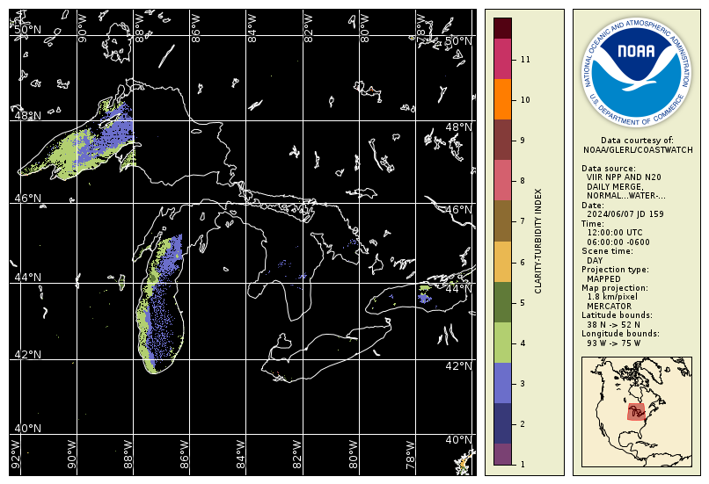Click the 86°W label at bottom of map
The width and height of the screenshot is (709, 484).
coord(184,455)
